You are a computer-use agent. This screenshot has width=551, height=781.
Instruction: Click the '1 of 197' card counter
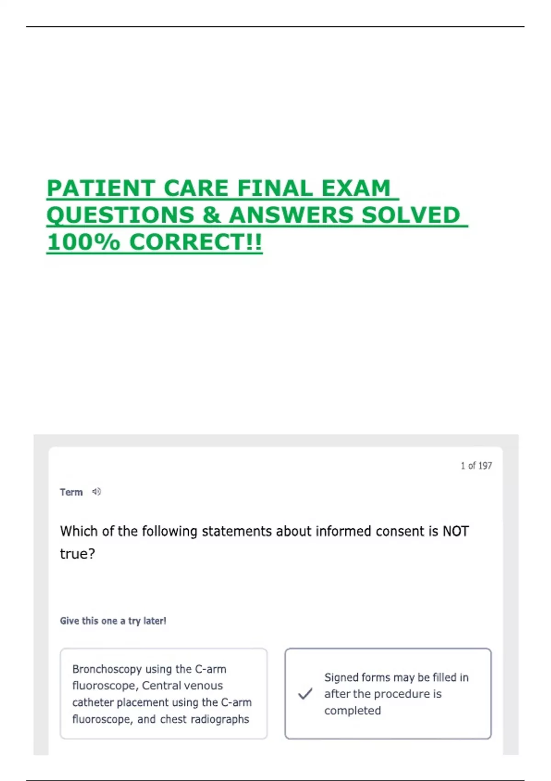coord(476,466)
